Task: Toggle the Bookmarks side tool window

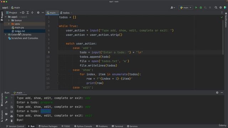Action: (x=2, y=100)
